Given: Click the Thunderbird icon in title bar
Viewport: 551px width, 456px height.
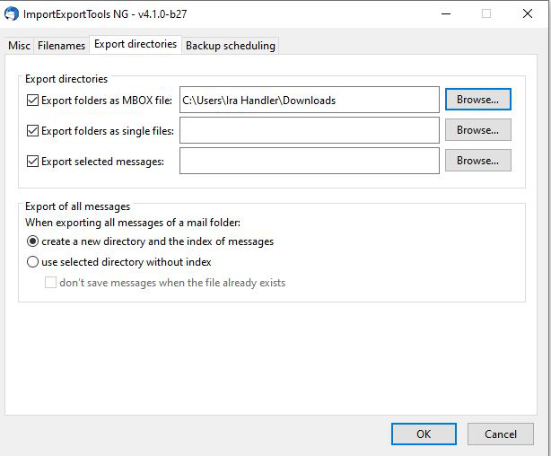Looking at the screenshot, I should point(12,14).
